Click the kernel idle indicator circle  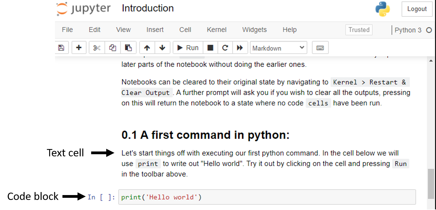(x=429, y=30)
